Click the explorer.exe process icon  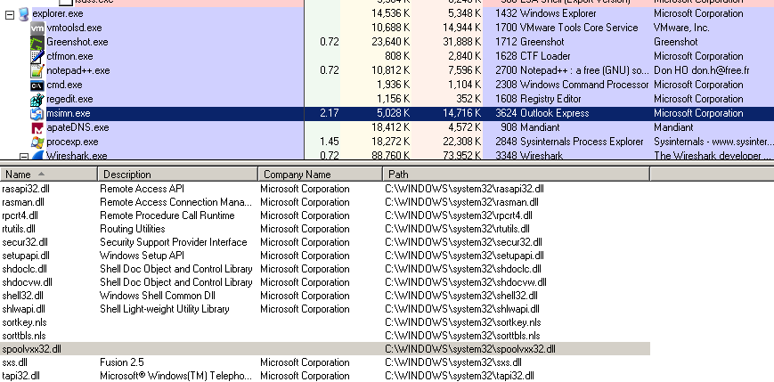tap(24, 14)
